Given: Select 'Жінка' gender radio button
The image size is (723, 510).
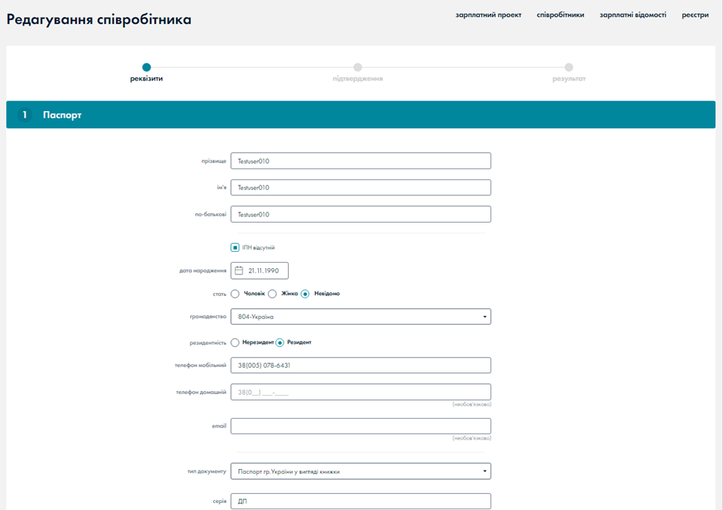Looking at the screenshot, I should tap(272, 294).
